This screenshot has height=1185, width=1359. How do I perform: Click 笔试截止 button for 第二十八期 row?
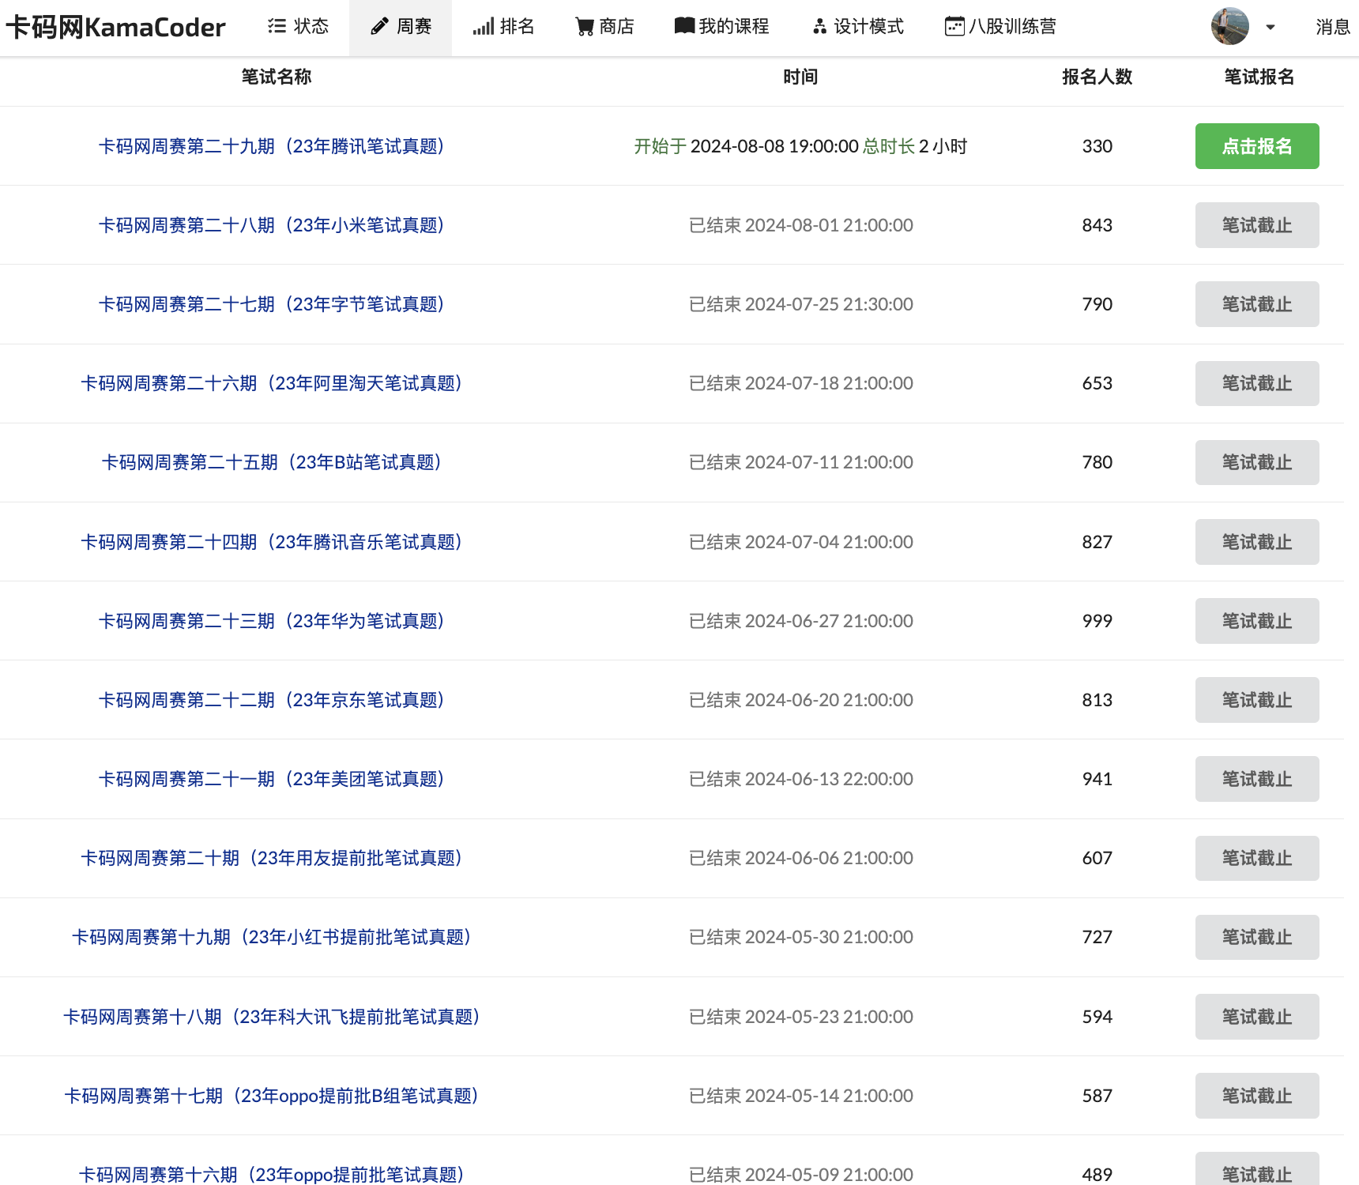(x=1257, y=225)
